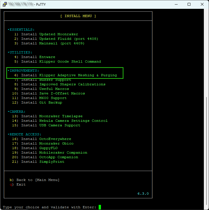The width and height of the screenshot is (209, 210).
Task: Close the PuTTY window
Action: [202, 5]
